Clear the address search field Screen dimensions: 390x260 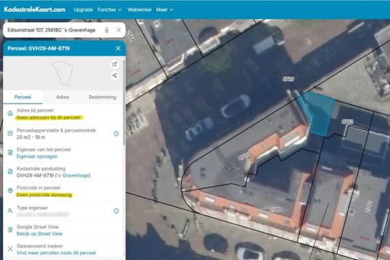(x=118, y=30)
